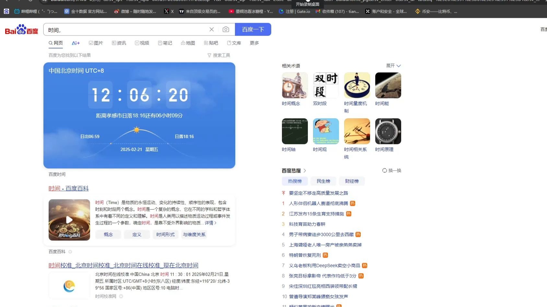This screenshot has height=307, width=547.
Task: Open hot search 江苏发布15条生育支持措施
Action: (x=316, y=214)
